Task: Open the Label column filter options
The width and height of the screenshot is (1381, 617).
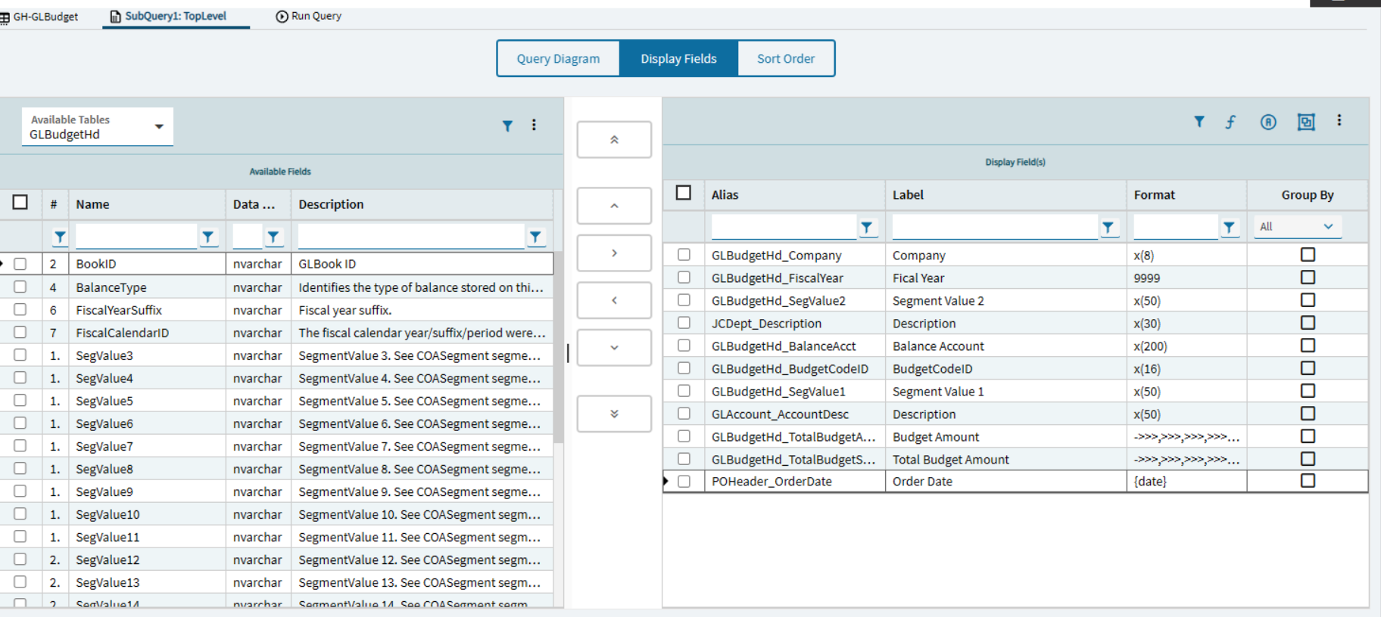Action: pos(1108,227)
